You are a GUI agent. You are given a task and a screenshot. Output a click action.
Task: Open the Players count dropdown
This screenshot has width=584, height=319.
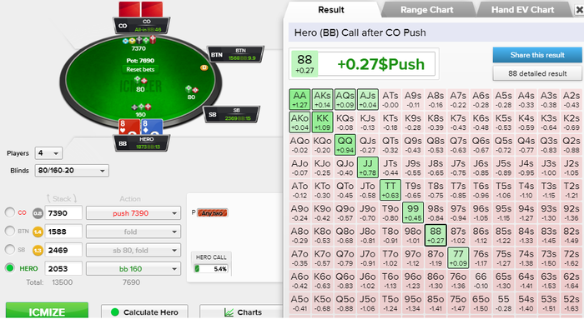click(x=48, y=152)
